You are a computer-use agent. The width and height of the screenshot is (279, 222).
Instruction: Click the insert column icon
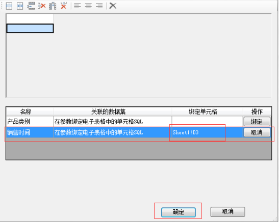(x=53, y=6)
